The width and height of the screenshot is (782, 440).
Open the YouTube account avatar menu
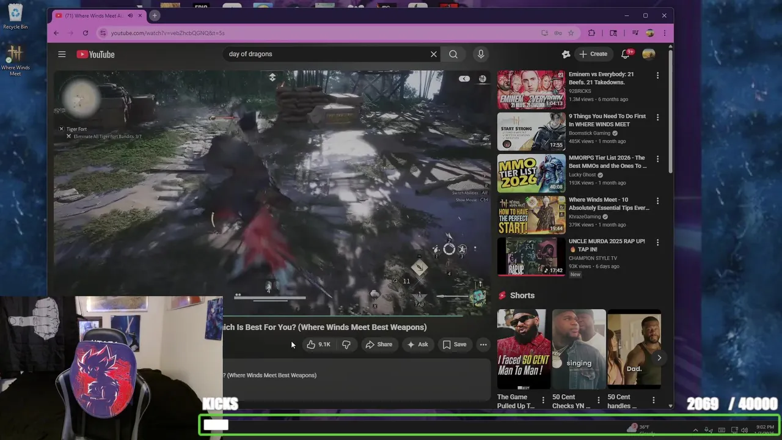(x=649, y=54)
